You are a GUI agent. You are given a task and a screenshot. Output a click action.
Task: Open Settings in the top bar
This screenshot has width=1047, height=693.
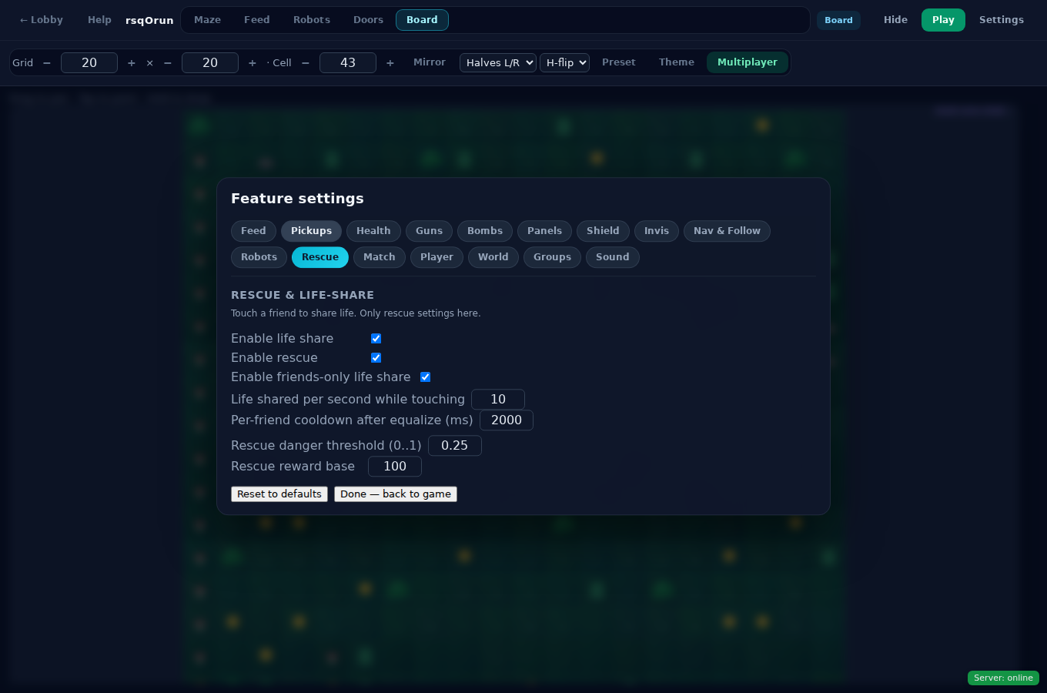[x=1002, y=20]
